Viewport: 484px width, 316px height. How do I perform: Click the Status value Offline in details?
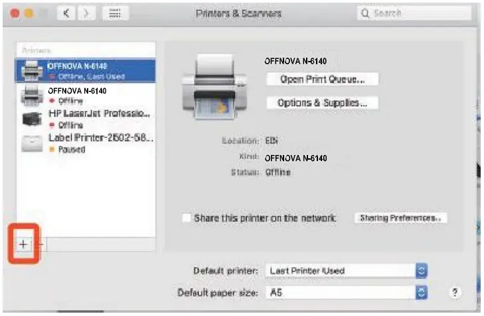point(278,172)
